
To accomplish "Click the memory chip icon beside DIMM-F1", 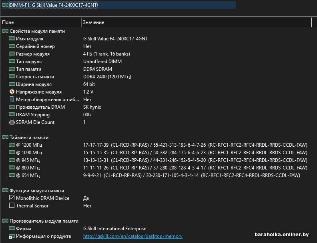I will [x=5, y=5].
